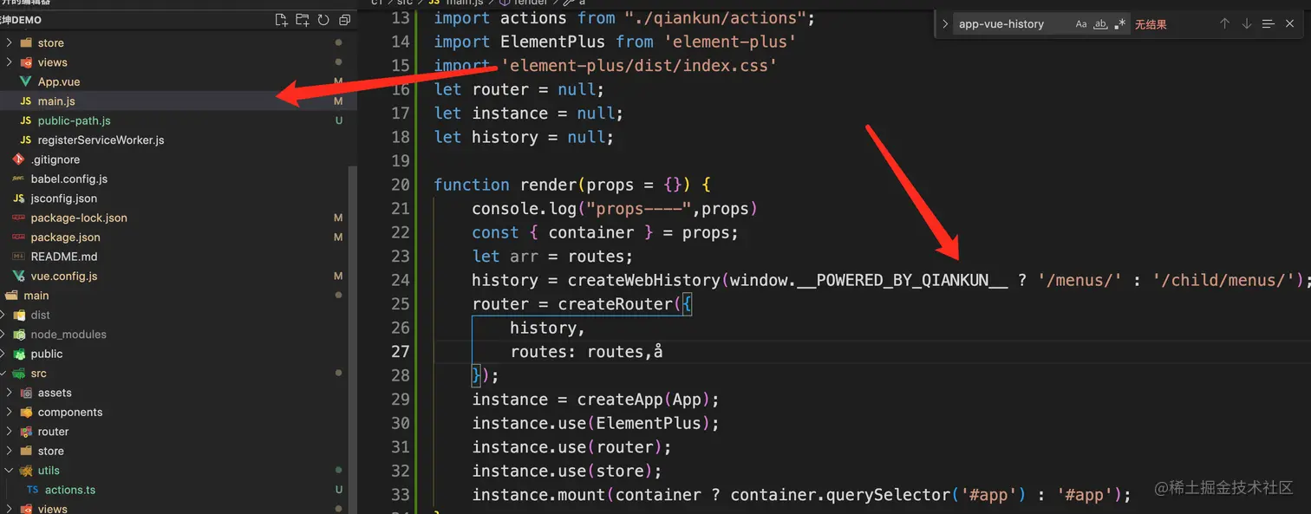Screen dimensions: 1311x514
Task: Open registerServiceWorker.js
Action: [101, 140]
